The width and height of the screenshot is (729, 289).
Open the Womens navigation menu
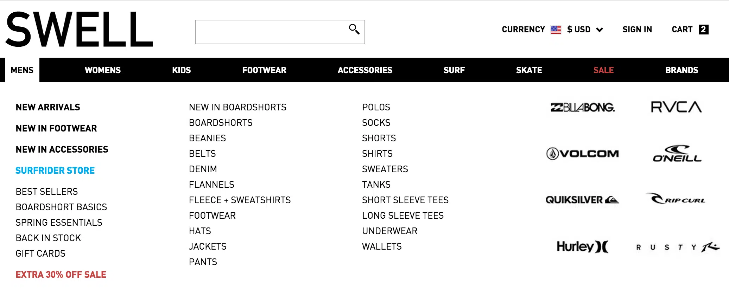102,70
